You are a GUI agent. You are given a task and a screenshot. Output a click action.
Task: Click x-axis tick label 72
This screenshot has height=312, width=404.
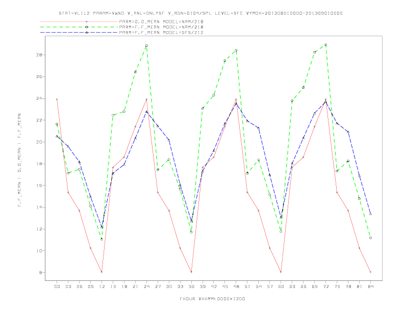click(325, 287)
